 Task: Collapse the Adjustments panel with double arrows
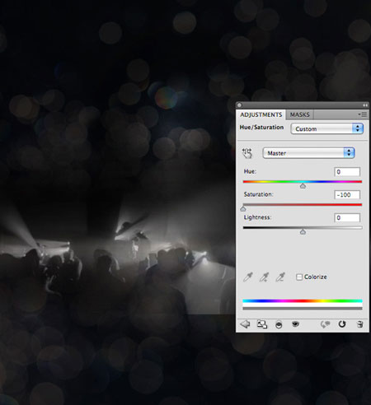(x=365, y=105)
